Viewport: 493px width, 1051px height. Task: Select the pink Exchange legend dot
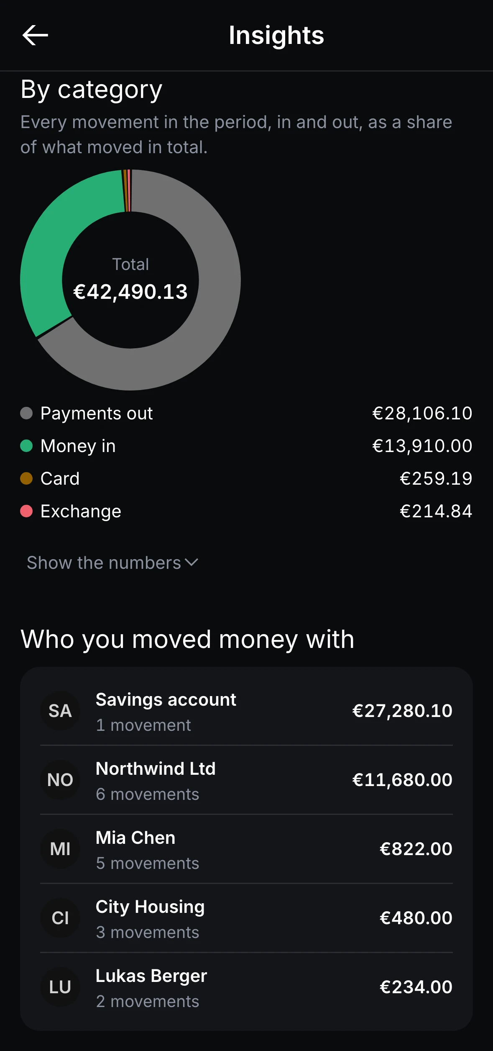point(26,511)
